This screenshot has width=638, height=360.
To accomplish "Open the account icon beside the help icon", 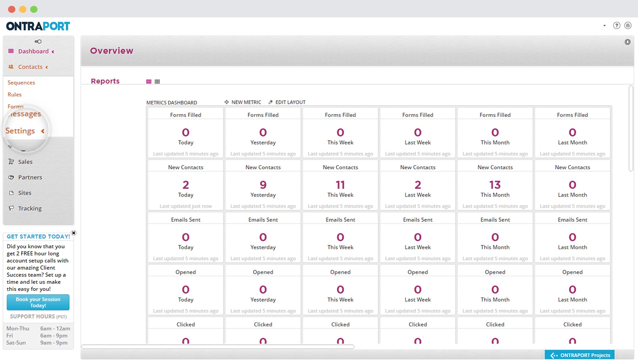I will coord(628,26).
